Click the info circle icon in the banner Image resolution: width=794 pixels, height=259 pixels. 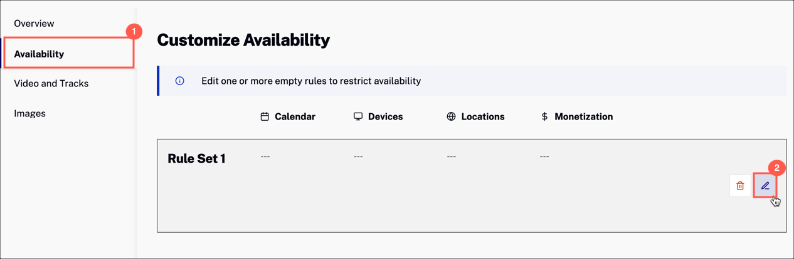(180, 81)
